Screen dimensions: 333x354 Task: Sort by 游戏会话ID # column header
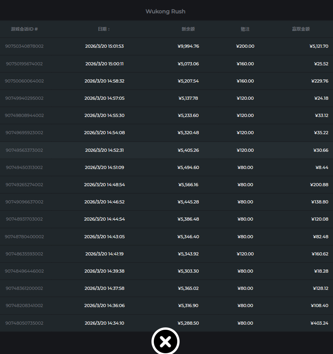[x=24, y=29]
